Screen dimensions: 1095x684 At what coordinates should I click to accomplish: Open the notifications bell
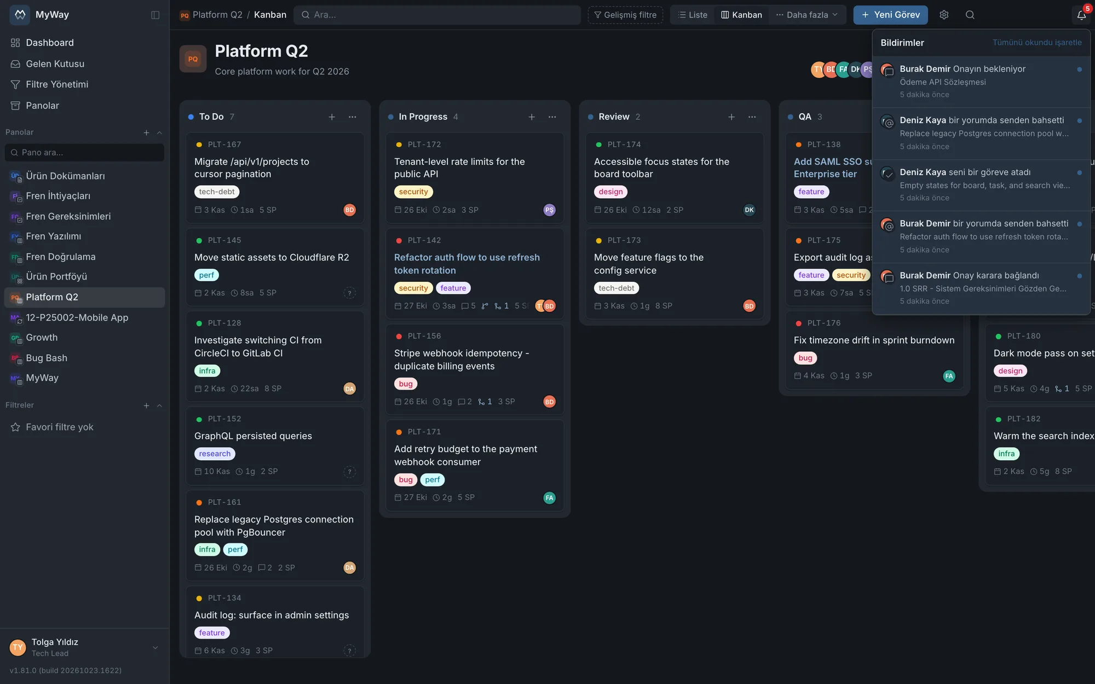click(x=1081, y=15)
